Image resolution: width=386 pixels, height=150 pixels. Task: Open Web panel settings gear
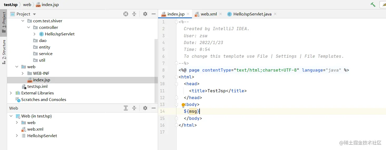point(145,108)
